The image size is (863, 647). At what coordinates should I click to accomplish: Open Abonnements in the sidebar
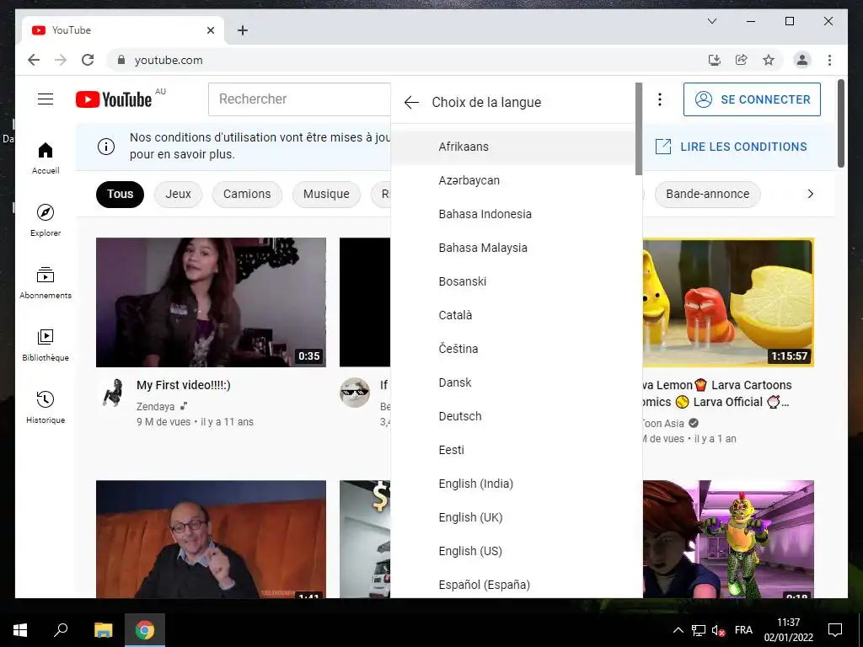46,282
